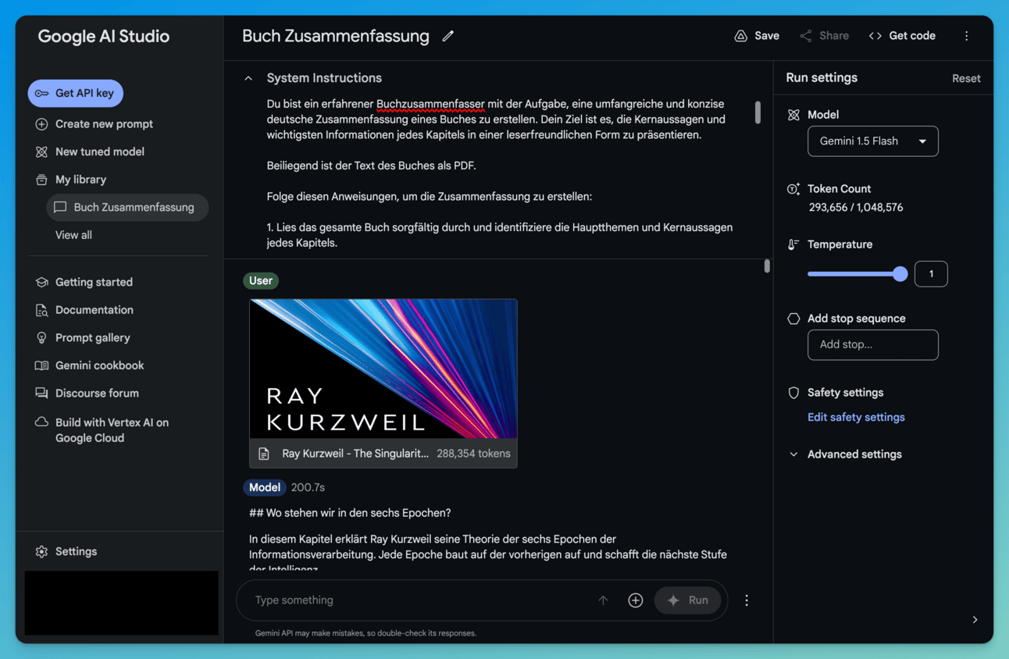Screen dimensions: 1009x659
Task: Open the Buch Zusammenfassung library entry
Action: (x=127, y=208)
